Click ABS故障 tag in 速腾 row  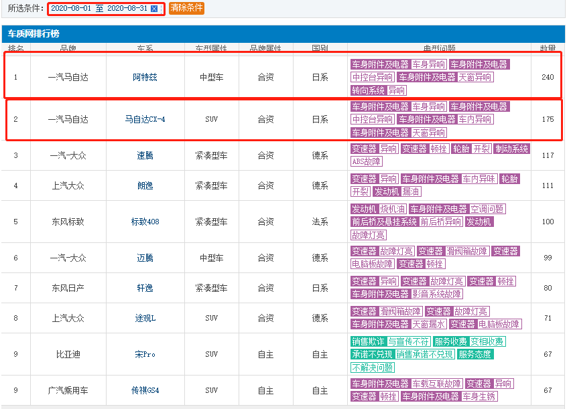(x=367, y=161)
